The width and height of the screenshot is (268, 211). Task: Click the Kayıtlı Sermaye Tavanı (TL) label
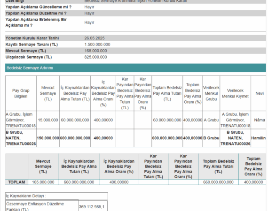(x=32, y=45)
